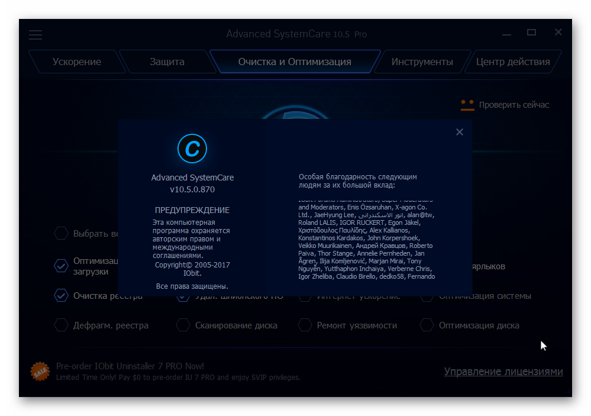Uncheck the Оптимизация загрузки checkbox

(x=61, y=266)
